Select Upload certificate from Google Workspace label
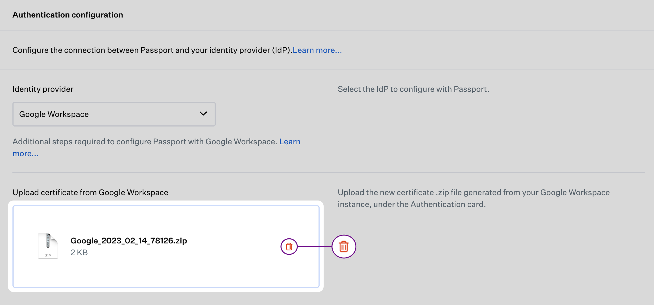This screenshot has width=654, height=305. (90, 192)
